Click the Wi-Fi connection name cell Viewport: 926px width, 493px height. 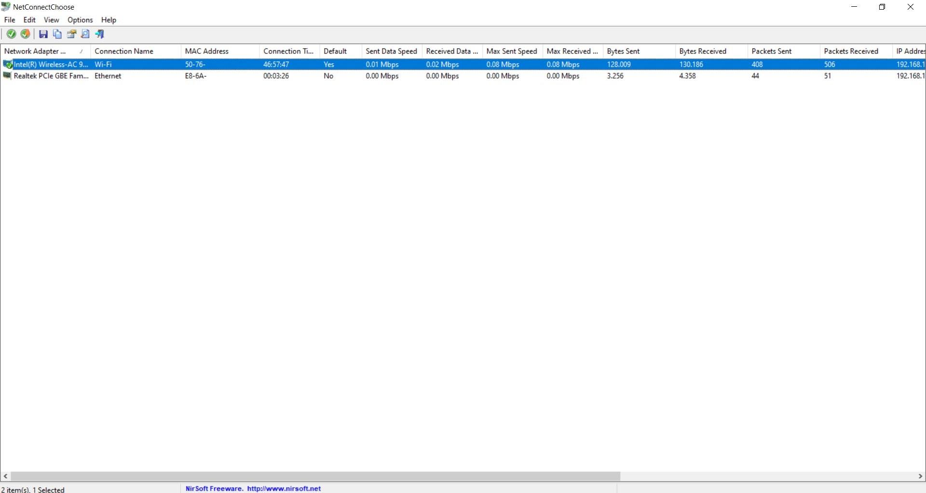[103, 64]
